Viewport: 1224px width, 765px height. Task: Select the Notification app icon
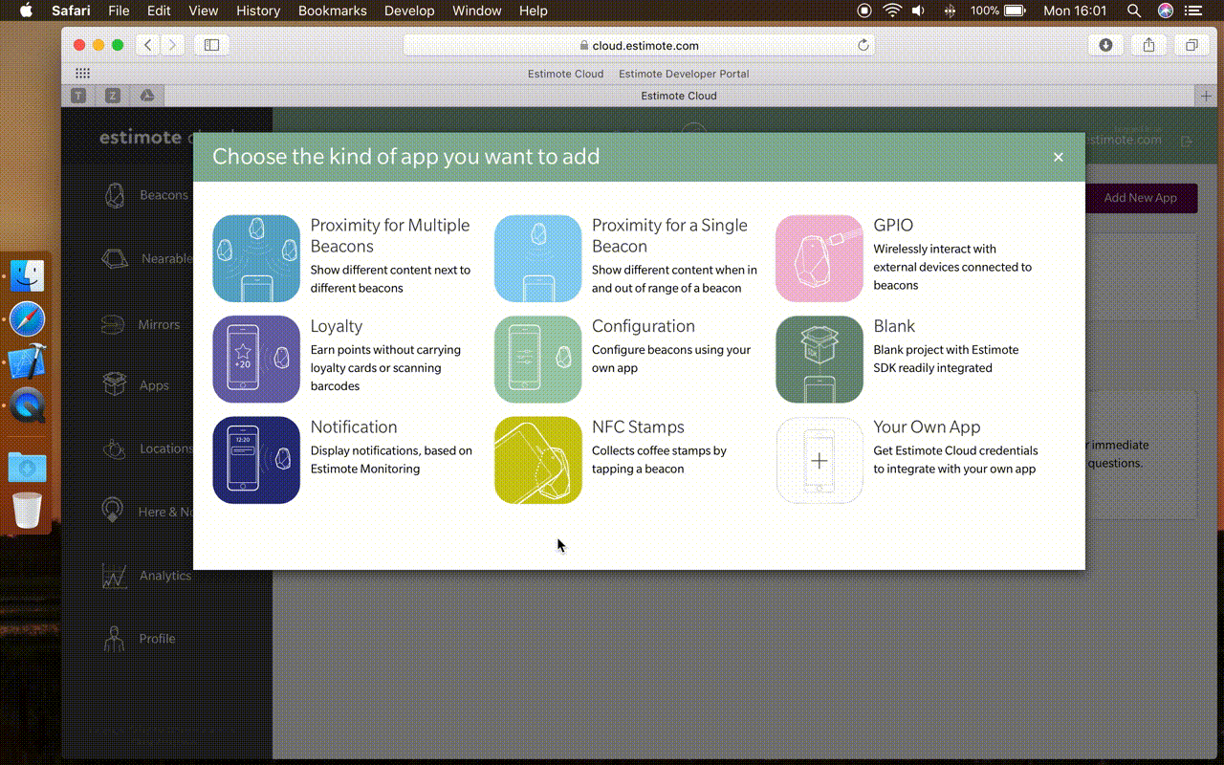coord(256,460)
